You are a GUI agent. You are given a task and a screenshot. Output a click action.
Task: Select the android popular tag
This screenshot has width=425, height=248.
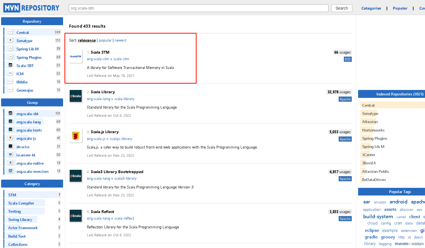398,202
